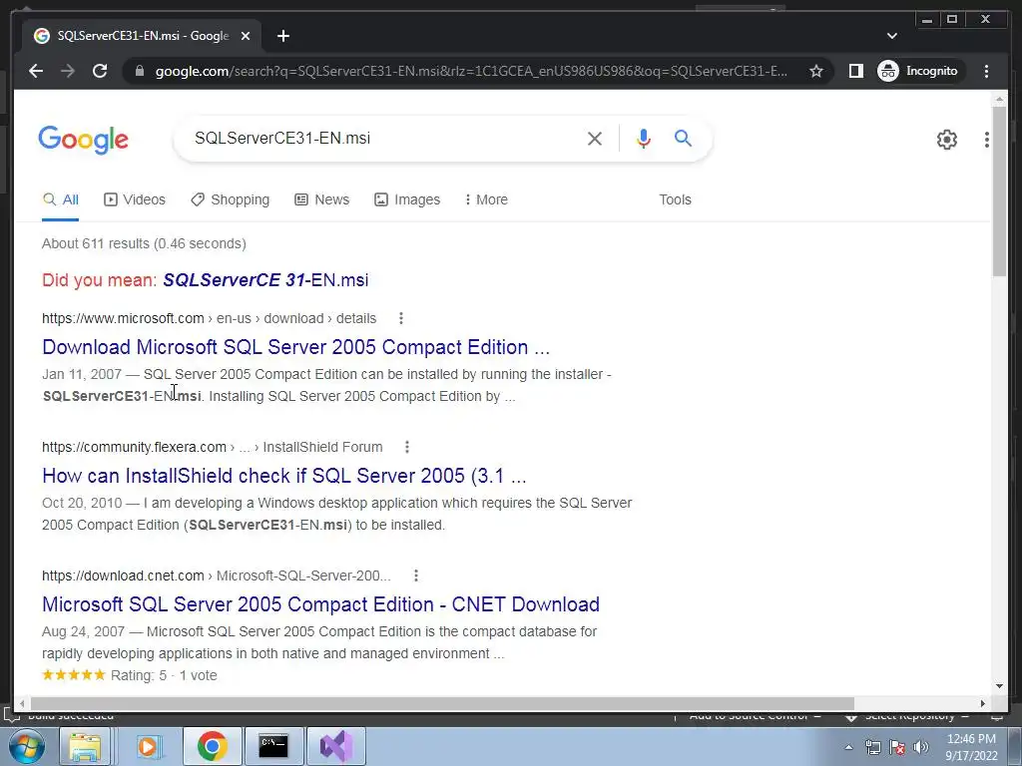
Task: Click the vertical scrollbar thumb
Action: click(x=1000, y=191)
